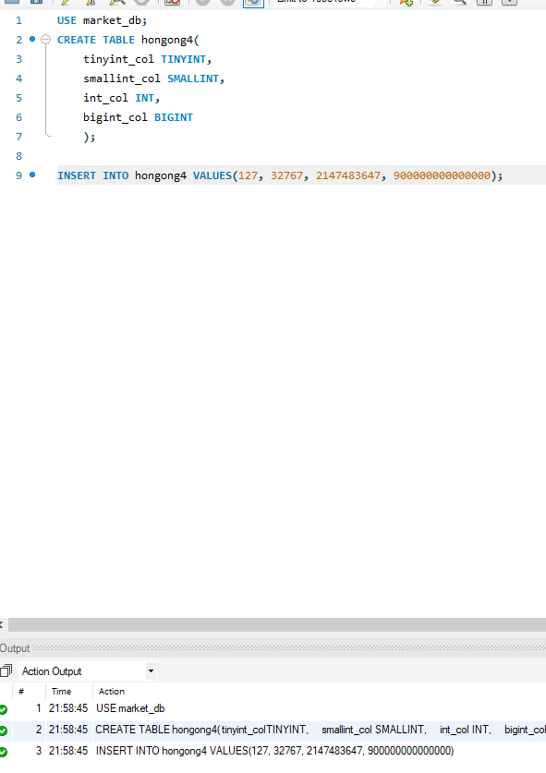Click the 'Time' column header in output
The height and width of the screenshot is (773, 546).
coord(61,691)
